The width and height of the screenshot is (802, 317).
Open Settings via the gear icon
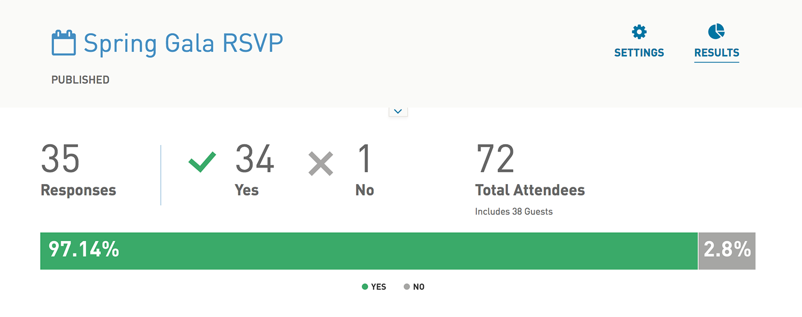pos(639,32)
